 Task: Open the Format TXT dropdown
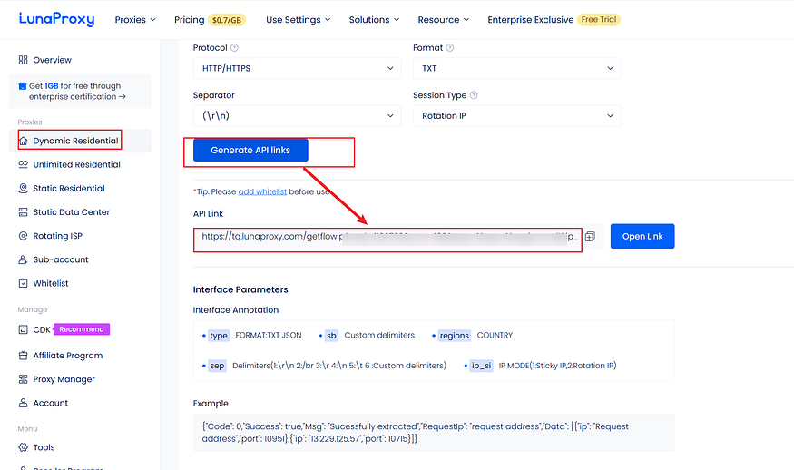[x=516, y=68]
